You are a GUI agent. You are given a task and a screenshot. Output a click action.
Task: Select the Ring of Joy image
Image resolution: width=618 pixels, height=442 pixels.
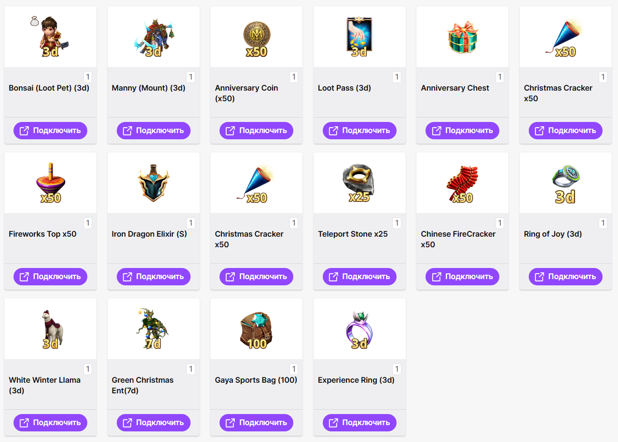pos(565,184)
